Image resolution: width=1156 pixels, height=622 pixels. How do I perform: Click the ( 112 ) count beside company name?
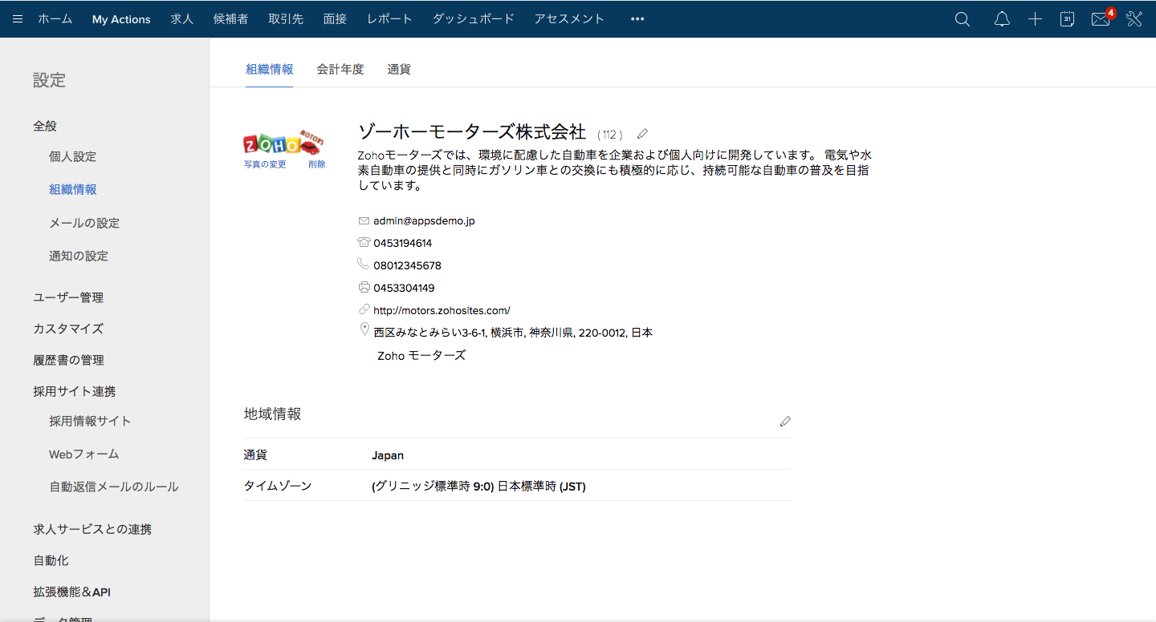[610, 135]
